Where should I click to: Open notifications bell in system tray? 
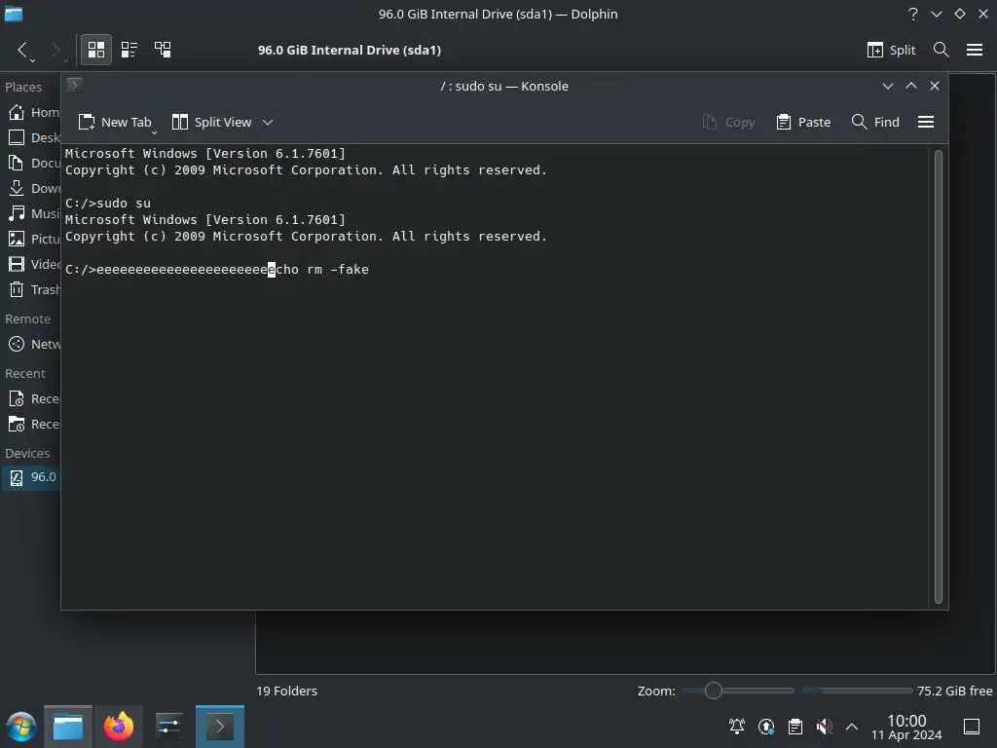737,727
